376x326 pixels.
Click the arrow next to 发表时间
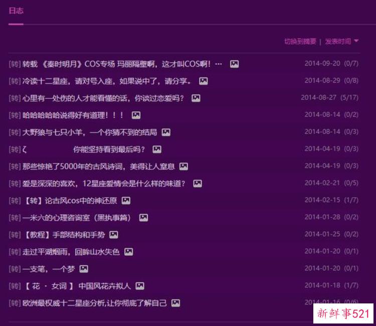(x=356, y=41)
